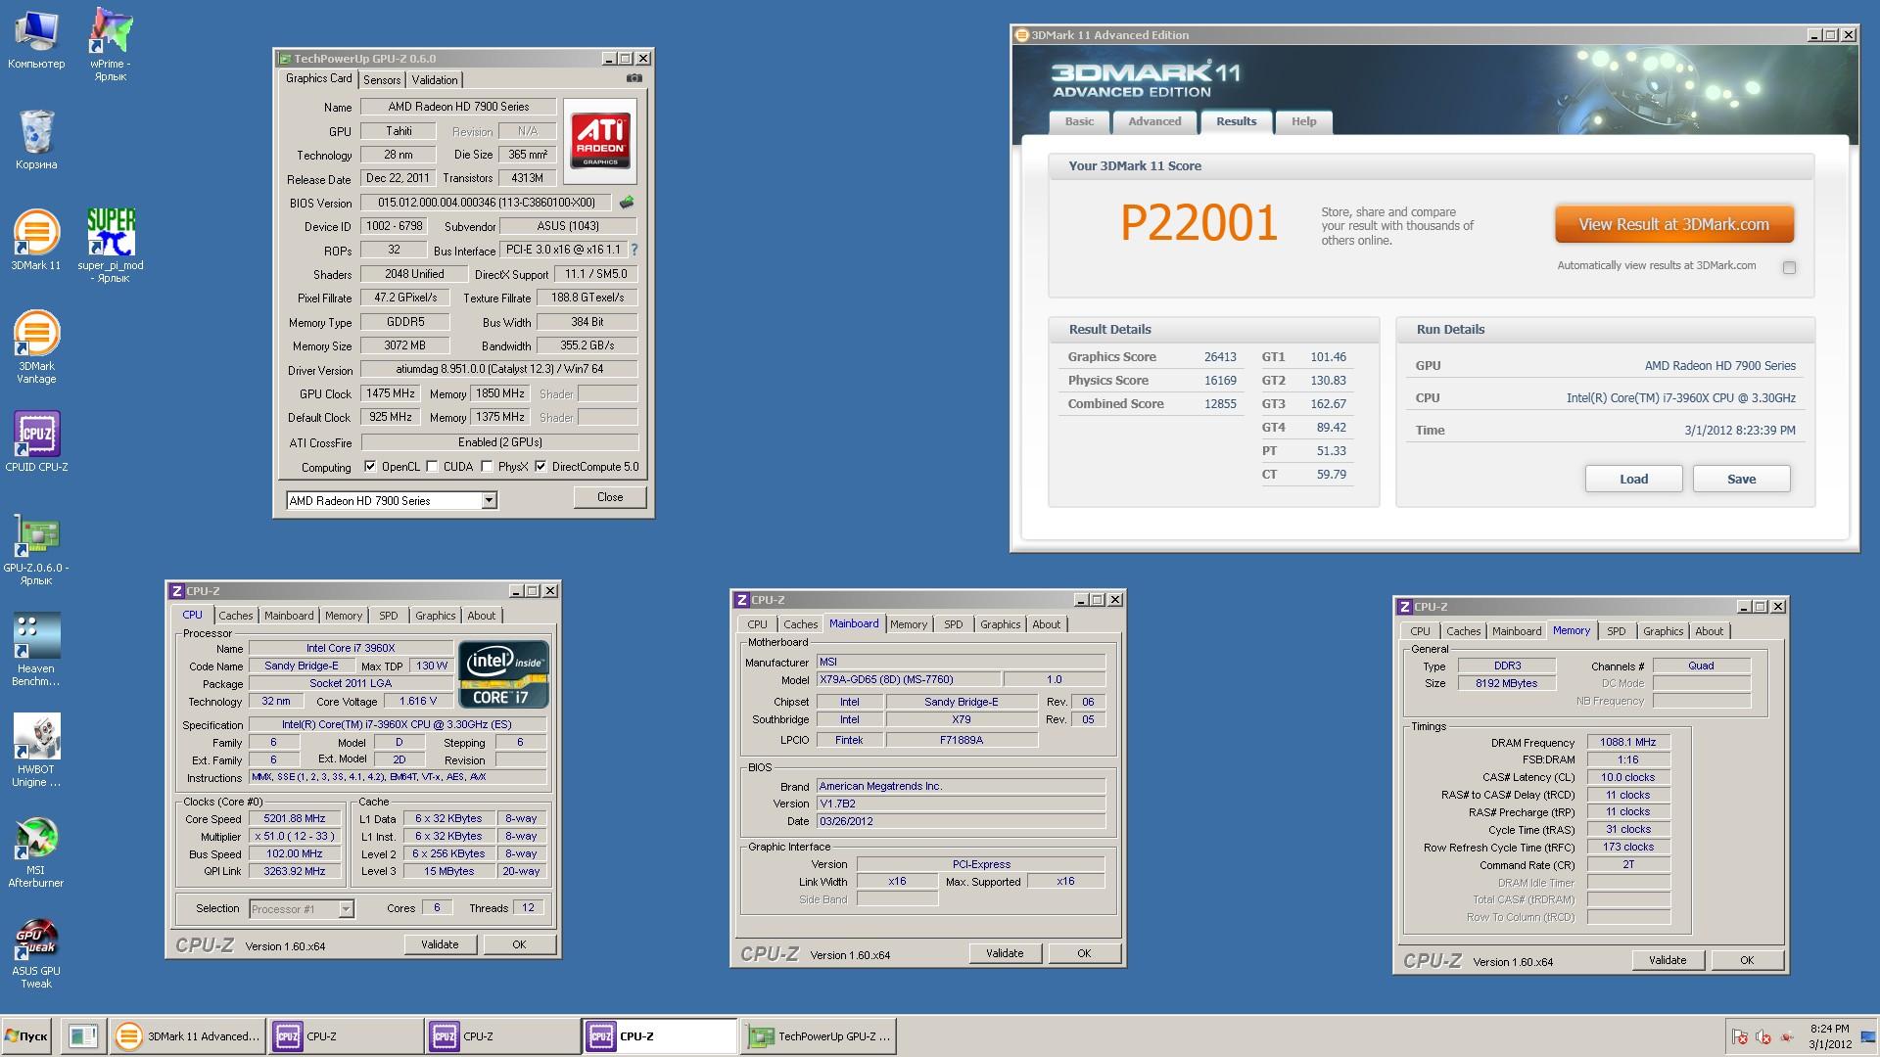
Task: Click the P22001 score text
Action: [1198, 223]
